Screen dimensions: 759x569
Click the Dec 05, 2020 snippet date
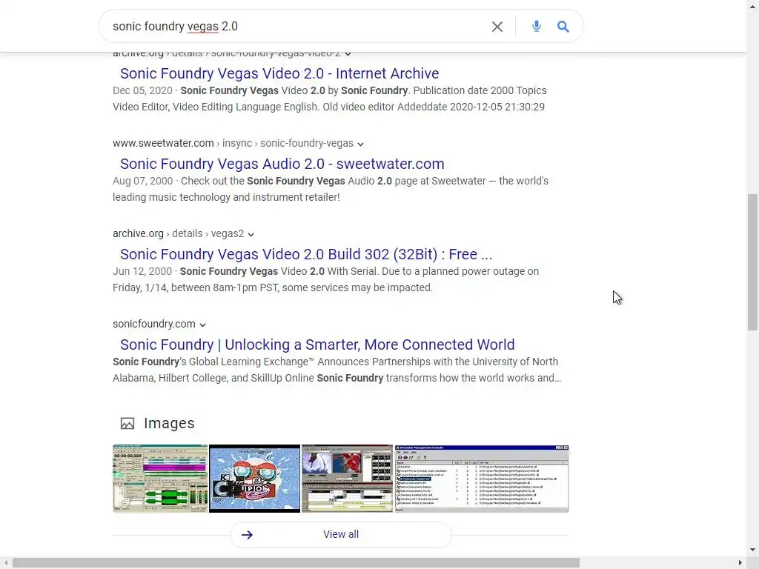pyautogui.click(x=143, y=90)
